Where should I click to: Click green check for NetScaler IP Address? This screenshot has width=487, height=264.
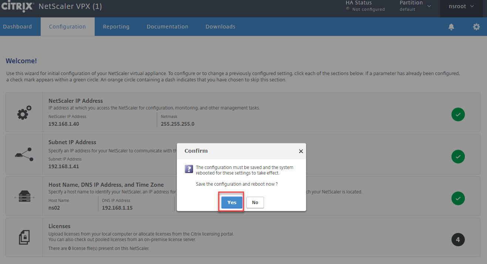pos(458,115)
